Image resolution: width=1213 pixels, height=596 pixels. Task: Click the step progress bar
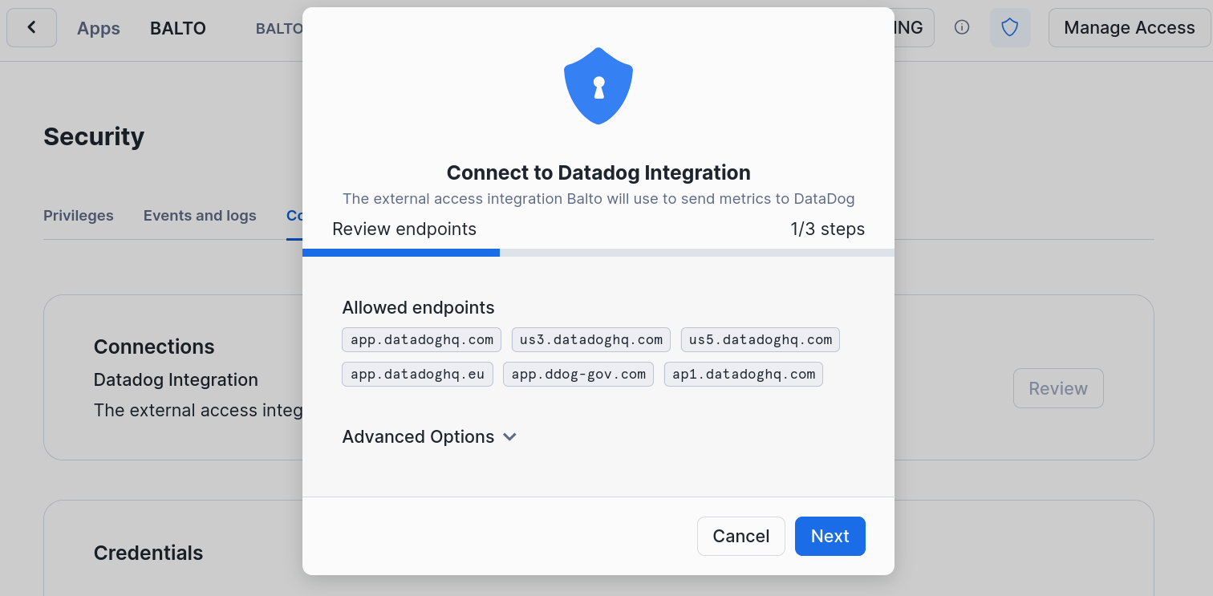(598, 253)
